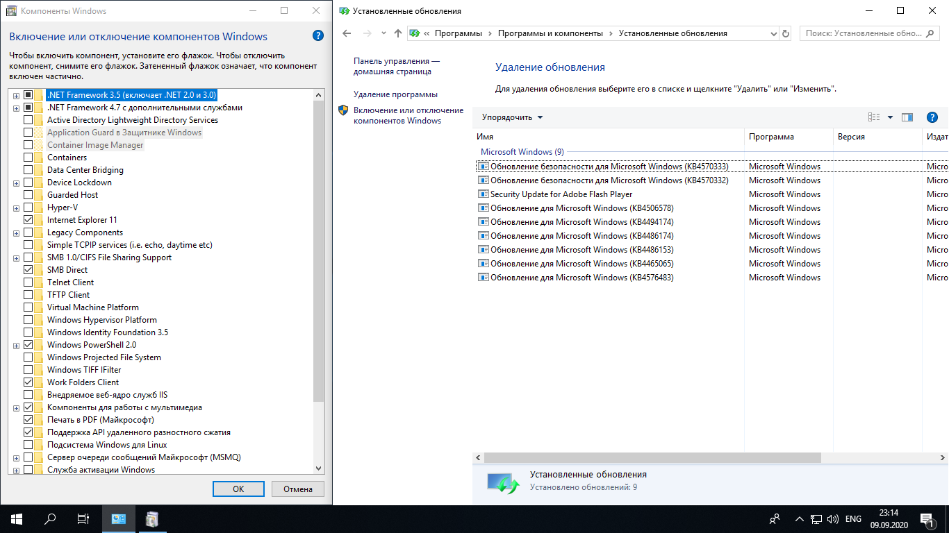Click the icon of update KB4506578
949x533 pixels.
tap(484, 208)
